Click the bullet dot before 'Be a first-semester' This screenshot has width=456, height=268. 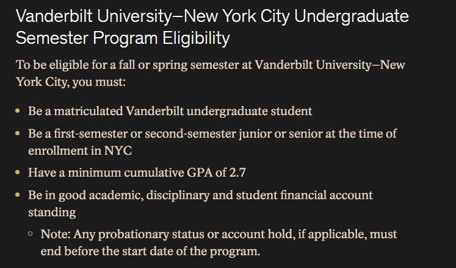(x=18, y=133)
